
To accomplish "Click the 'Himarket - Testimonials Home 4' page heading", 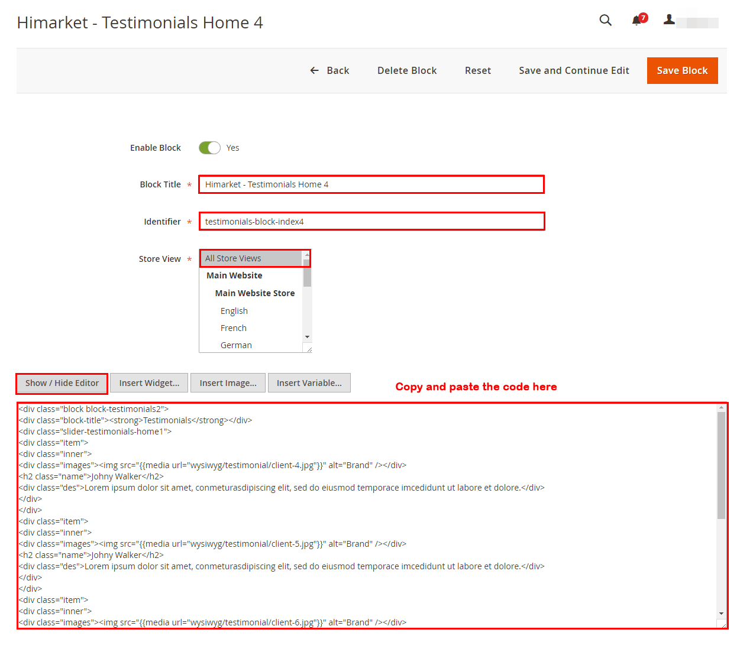I will point(140,22).
